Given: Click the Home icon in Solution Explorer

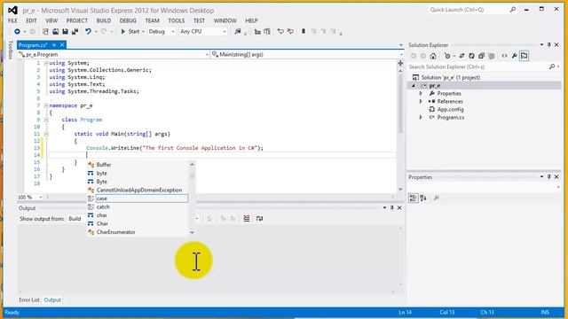Looking at the screenshot, I should (x=433, y=56).
